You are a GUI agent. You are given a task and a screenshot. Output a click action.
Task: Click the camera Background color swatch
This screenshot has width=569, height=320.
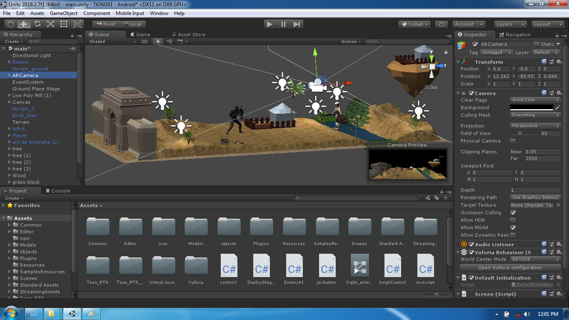click(532, 107)
